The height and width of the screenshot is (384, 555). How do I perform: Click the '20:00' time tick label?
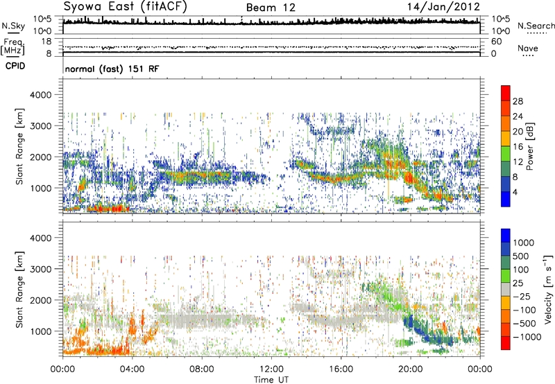(411, 369)
